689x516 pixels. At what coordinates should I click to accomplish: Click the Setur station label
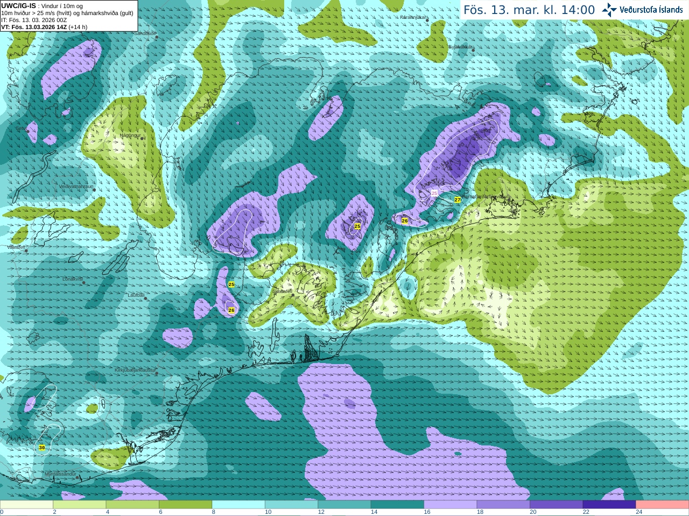click(x=22, y=129)
